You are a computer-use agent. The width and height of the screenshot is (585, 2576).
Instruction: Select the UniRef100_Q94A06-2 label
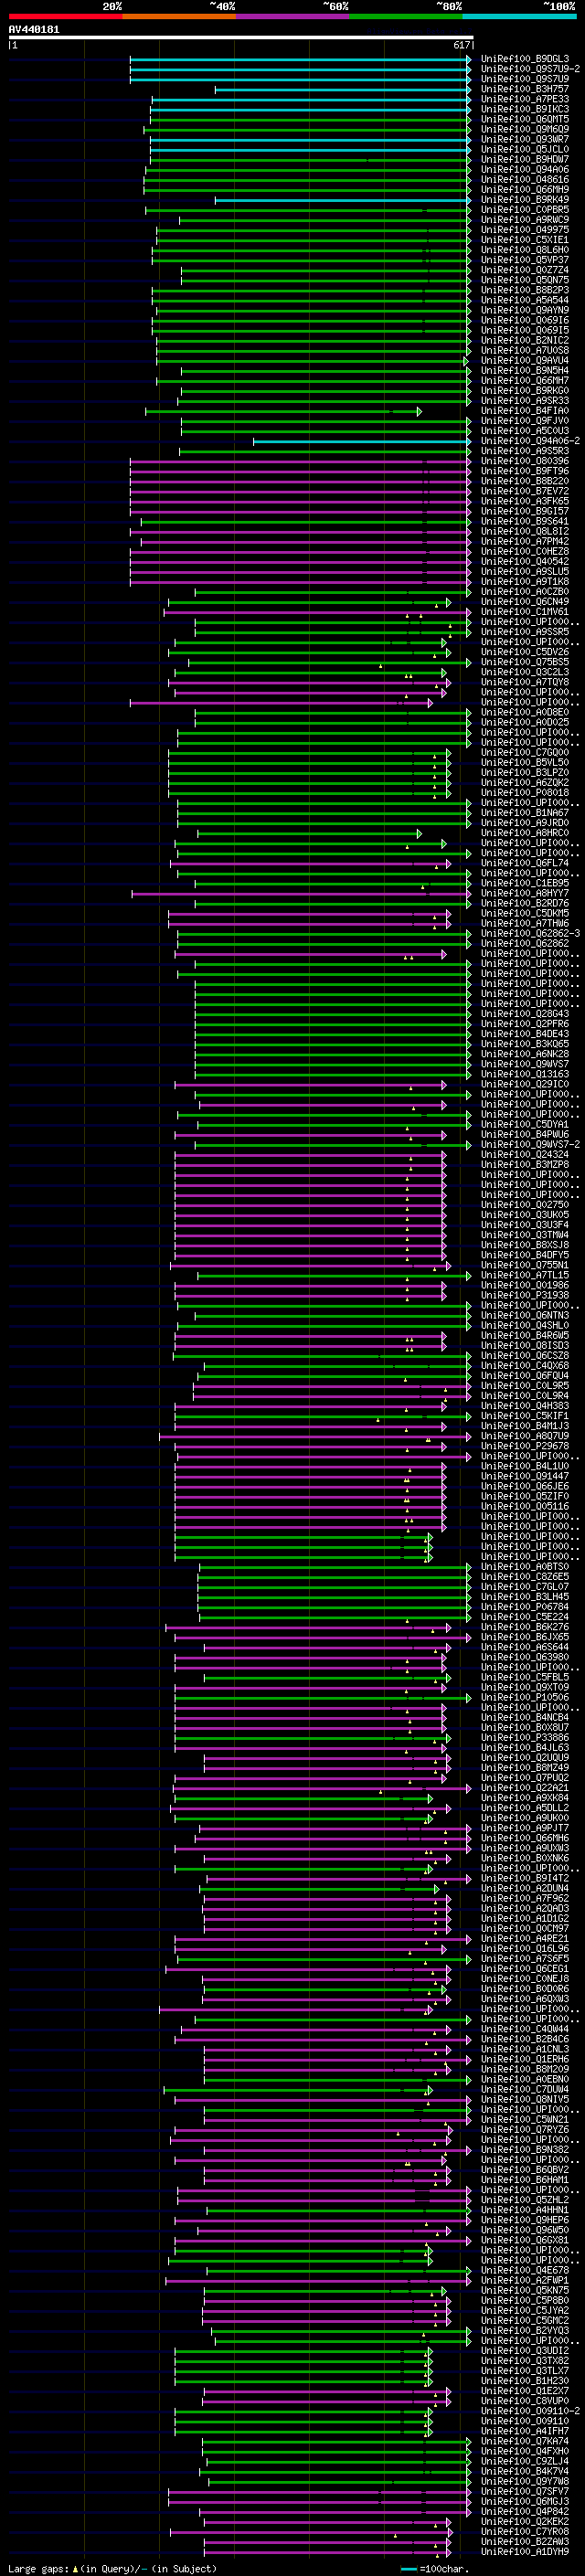(530, 441)
